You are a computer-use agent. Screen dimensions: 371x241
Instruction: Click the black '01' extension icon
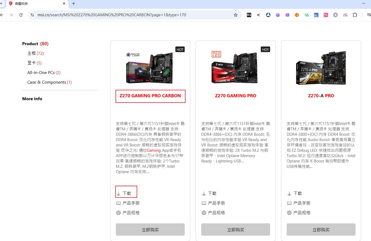[249, 15]
